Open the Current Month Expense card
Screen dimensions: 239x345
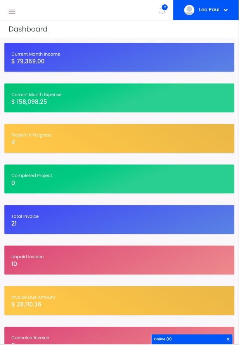119,98
